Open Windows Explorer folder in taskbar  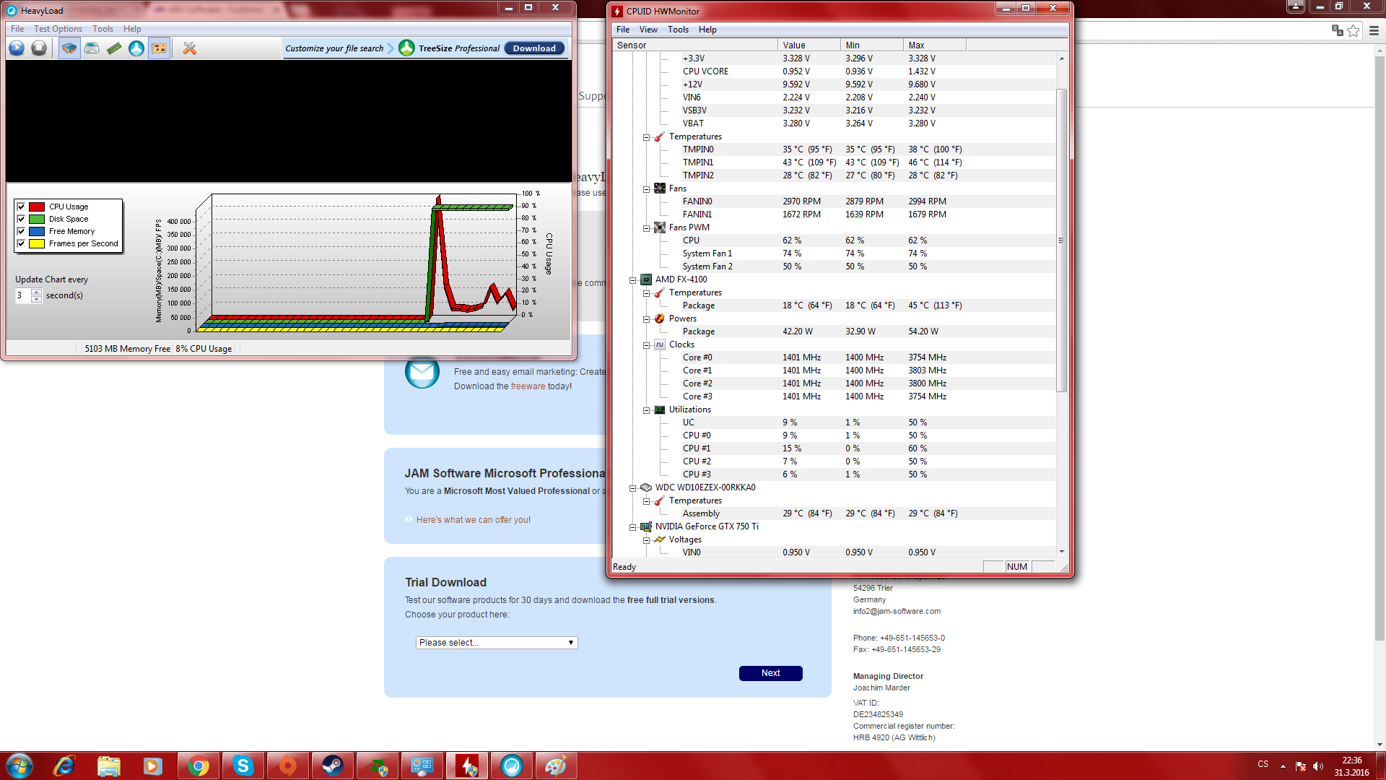coord(109,766)
